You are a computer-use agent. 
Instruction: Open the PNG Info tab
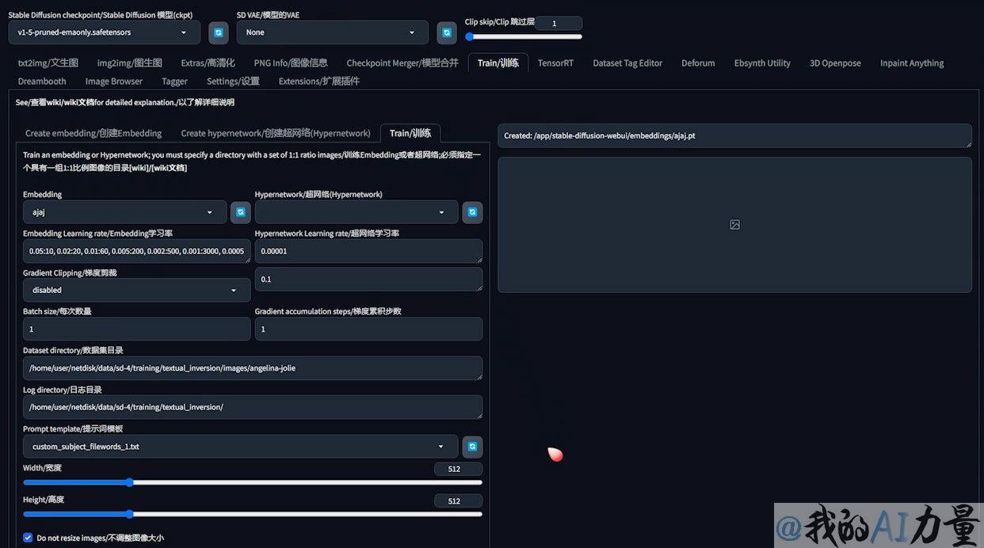click(291, 63)
